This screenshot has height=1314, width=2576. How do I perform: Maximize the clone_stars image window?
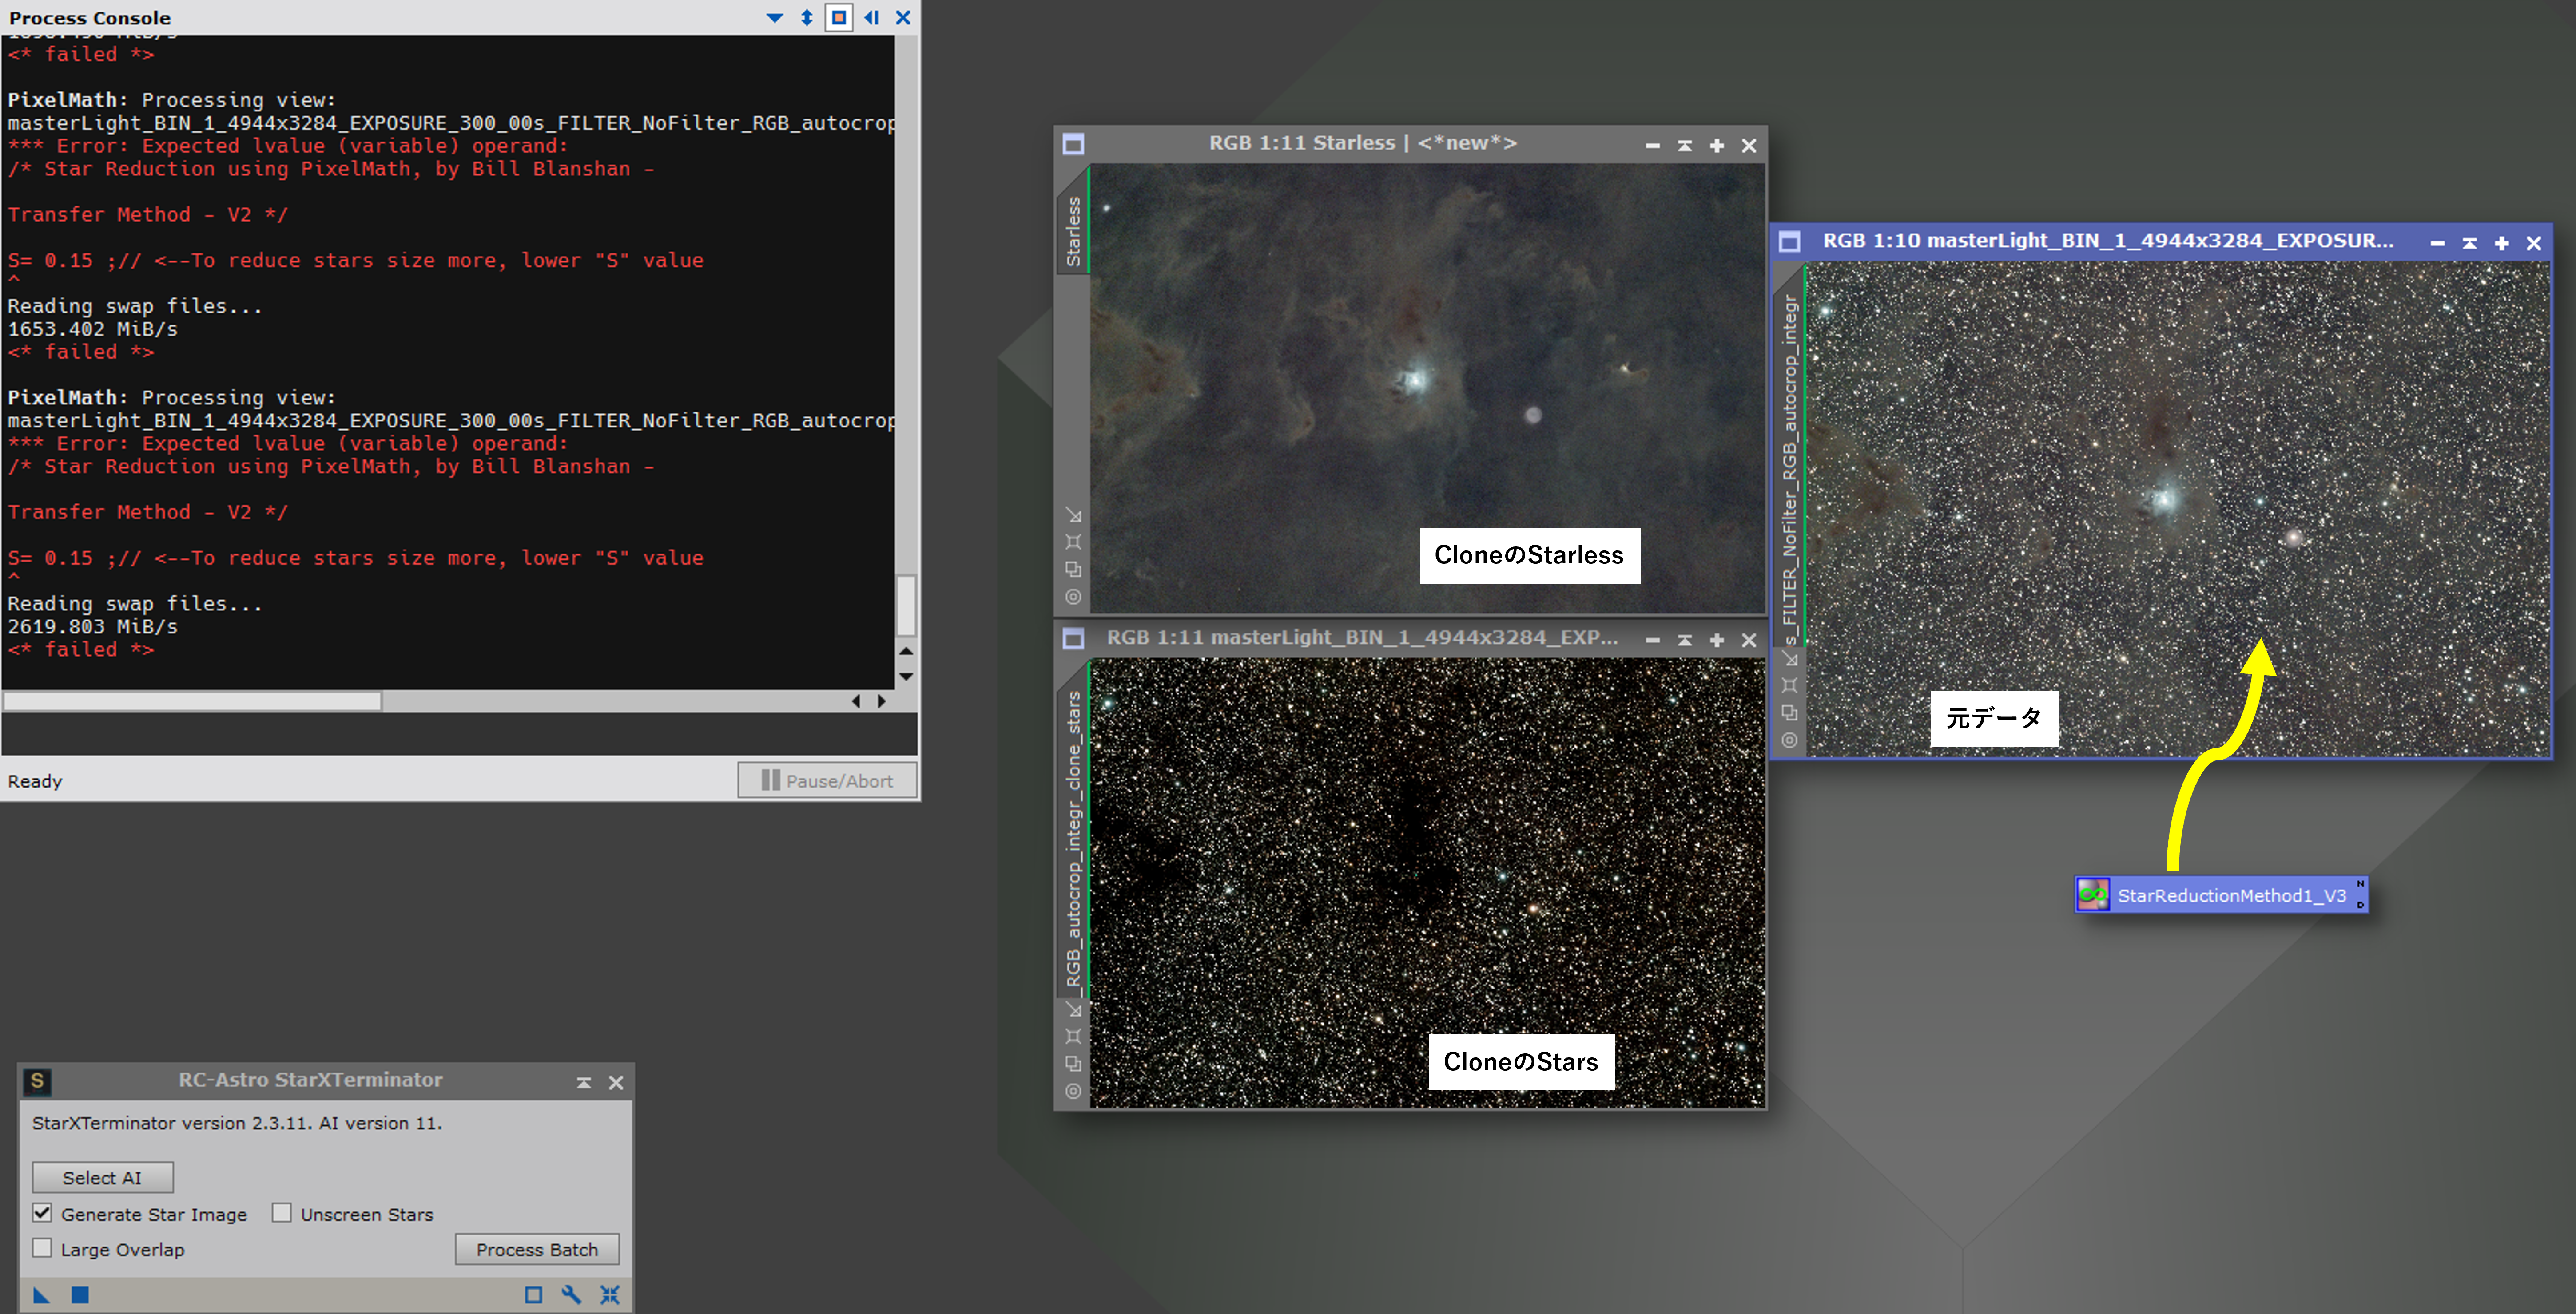coord(1717,641)
